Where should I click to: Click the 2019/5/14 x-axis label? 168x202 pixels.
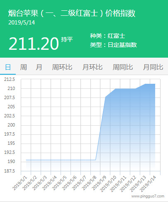coord(148,184)
